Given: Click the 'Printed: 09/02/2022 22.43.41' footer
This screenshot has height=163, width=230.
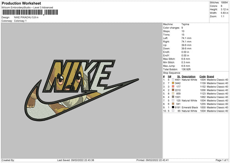Looking at the screenshot, I should click(152, 160).
